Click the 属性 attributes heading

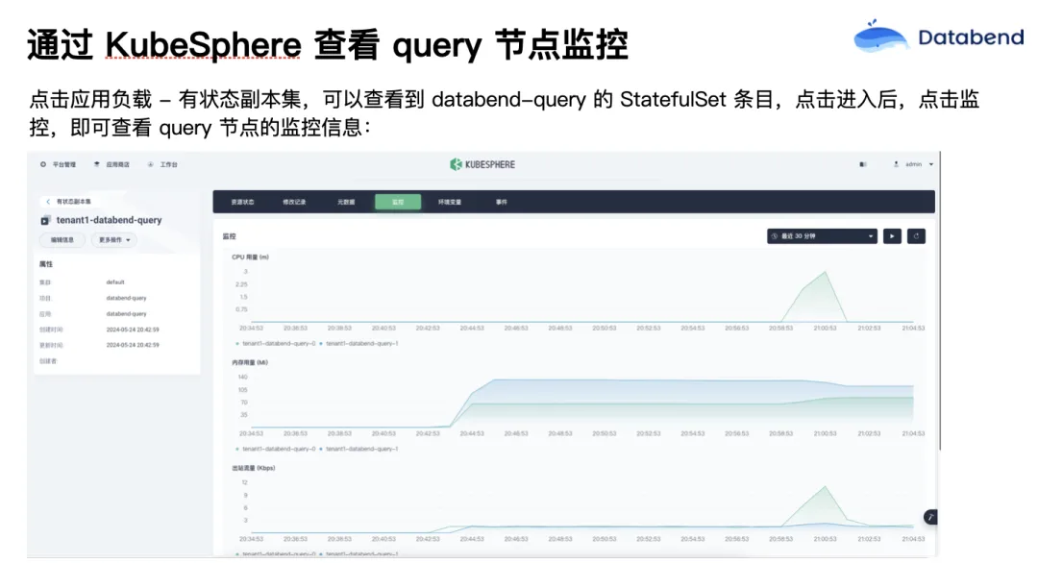[46, 264]
